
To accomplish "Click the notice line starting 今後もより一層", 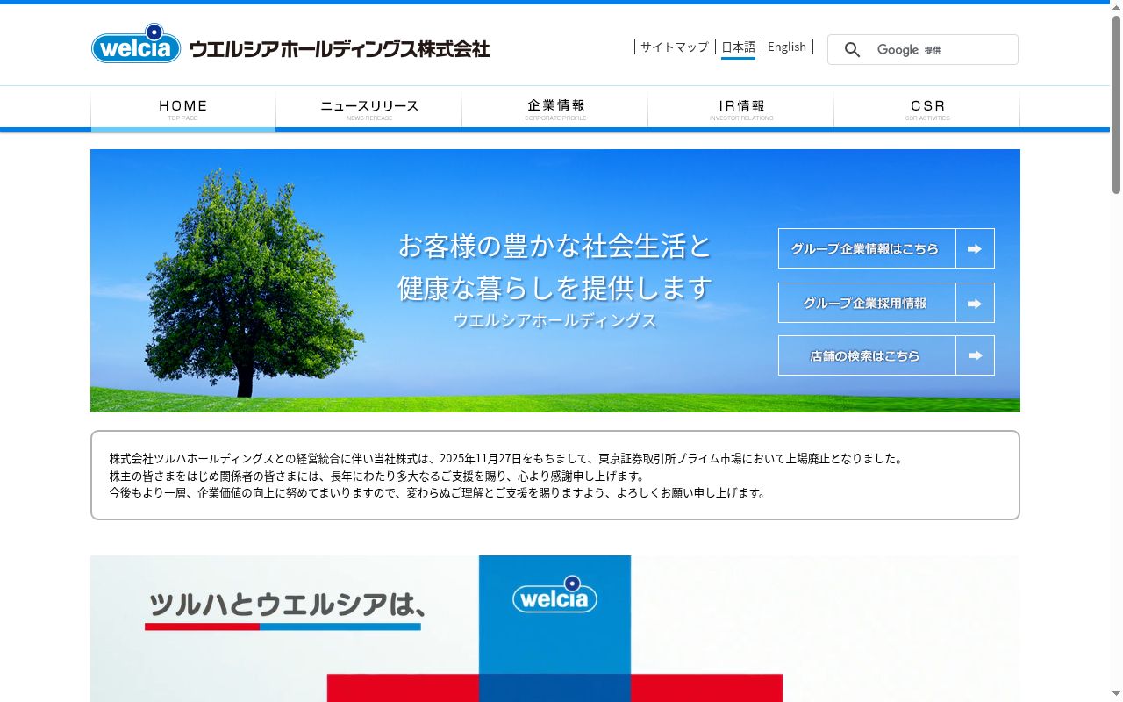I will pyautogui.click(x=438, y=492).
